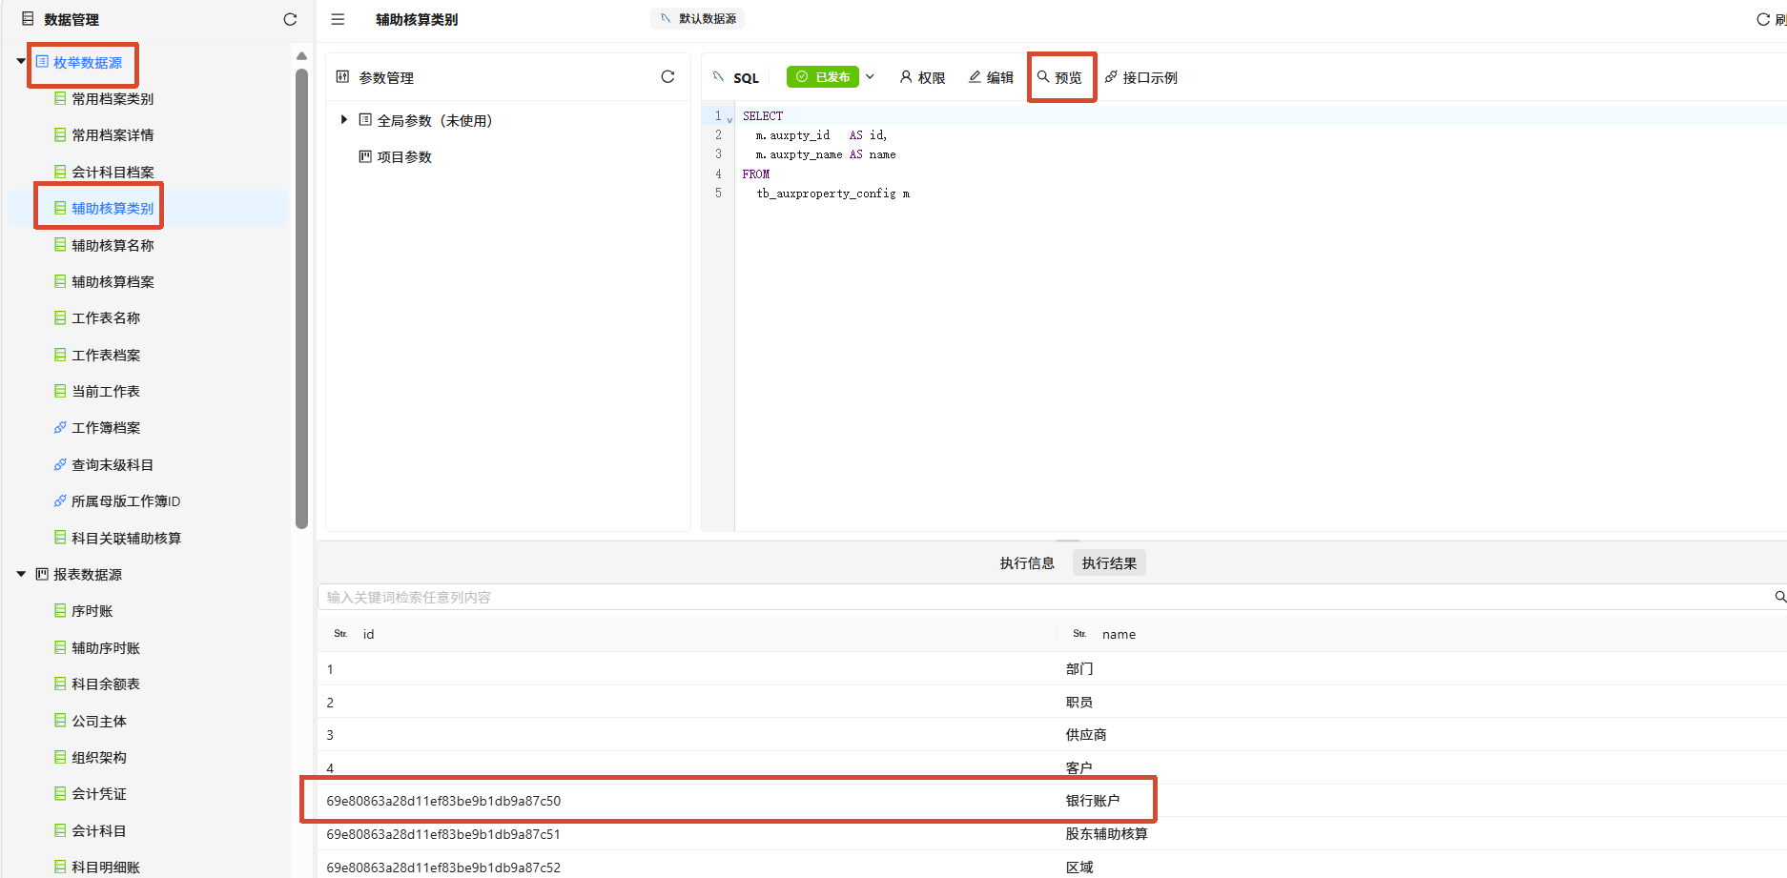Switch to the 执行结果 tab
This screenshot has width=1787, height=878.
(1109, 563)
